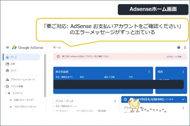Open パフォーマンス card options menu
The height and width of the screenshot is (126, 190).
115,101
